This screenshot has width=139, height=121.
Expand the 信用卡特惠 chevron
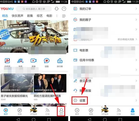pos(136,60)
